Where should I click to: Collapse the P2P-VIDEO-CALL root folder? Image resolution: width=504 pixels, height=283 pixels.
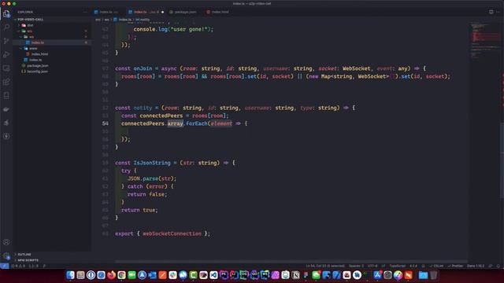(51, 20)
